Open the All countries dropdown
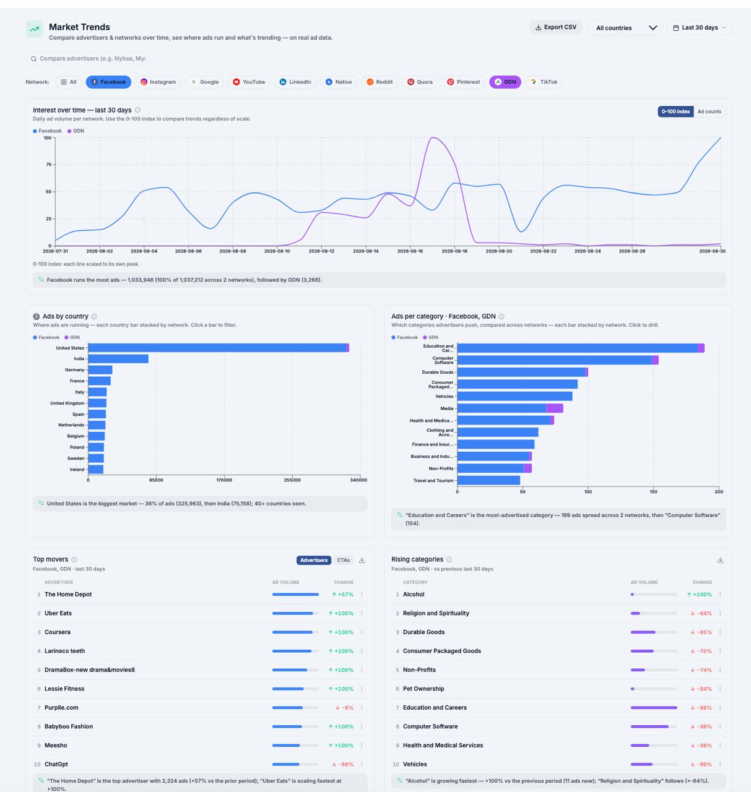Viewport: 751px width, 792px height. pyautogui.click(x=625, y=28)
